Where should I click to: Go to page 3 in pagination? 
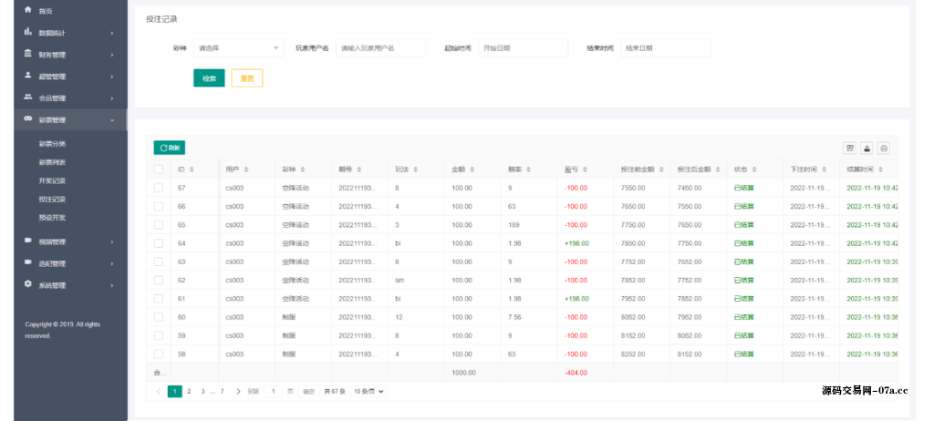pyautogui.click(x=202, y=391)
